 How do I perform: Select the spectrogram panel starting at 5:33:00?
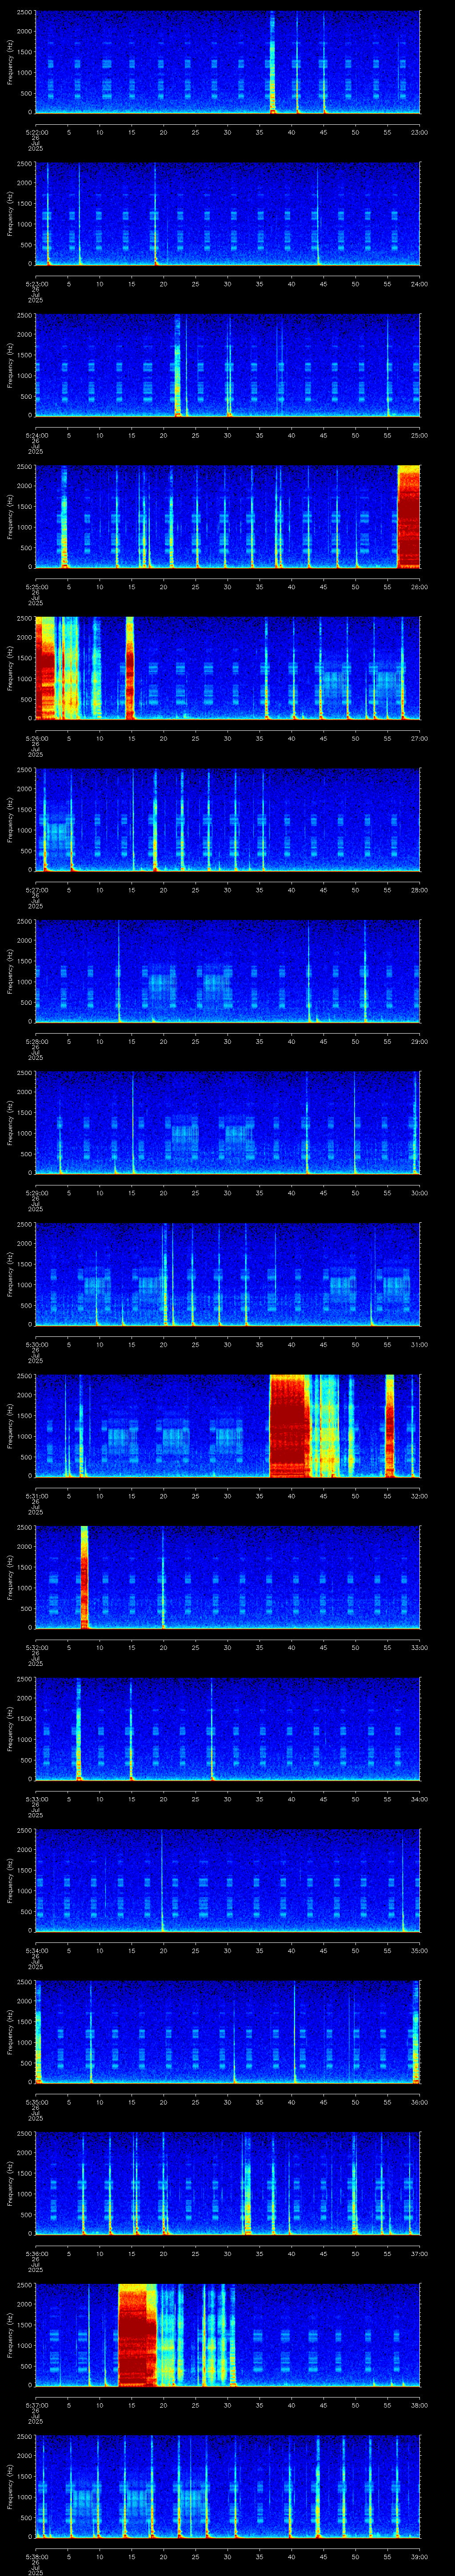(x=228, y=1728)
